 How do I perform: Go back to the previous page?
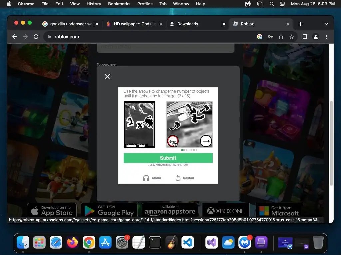click(x=15, y=37)
